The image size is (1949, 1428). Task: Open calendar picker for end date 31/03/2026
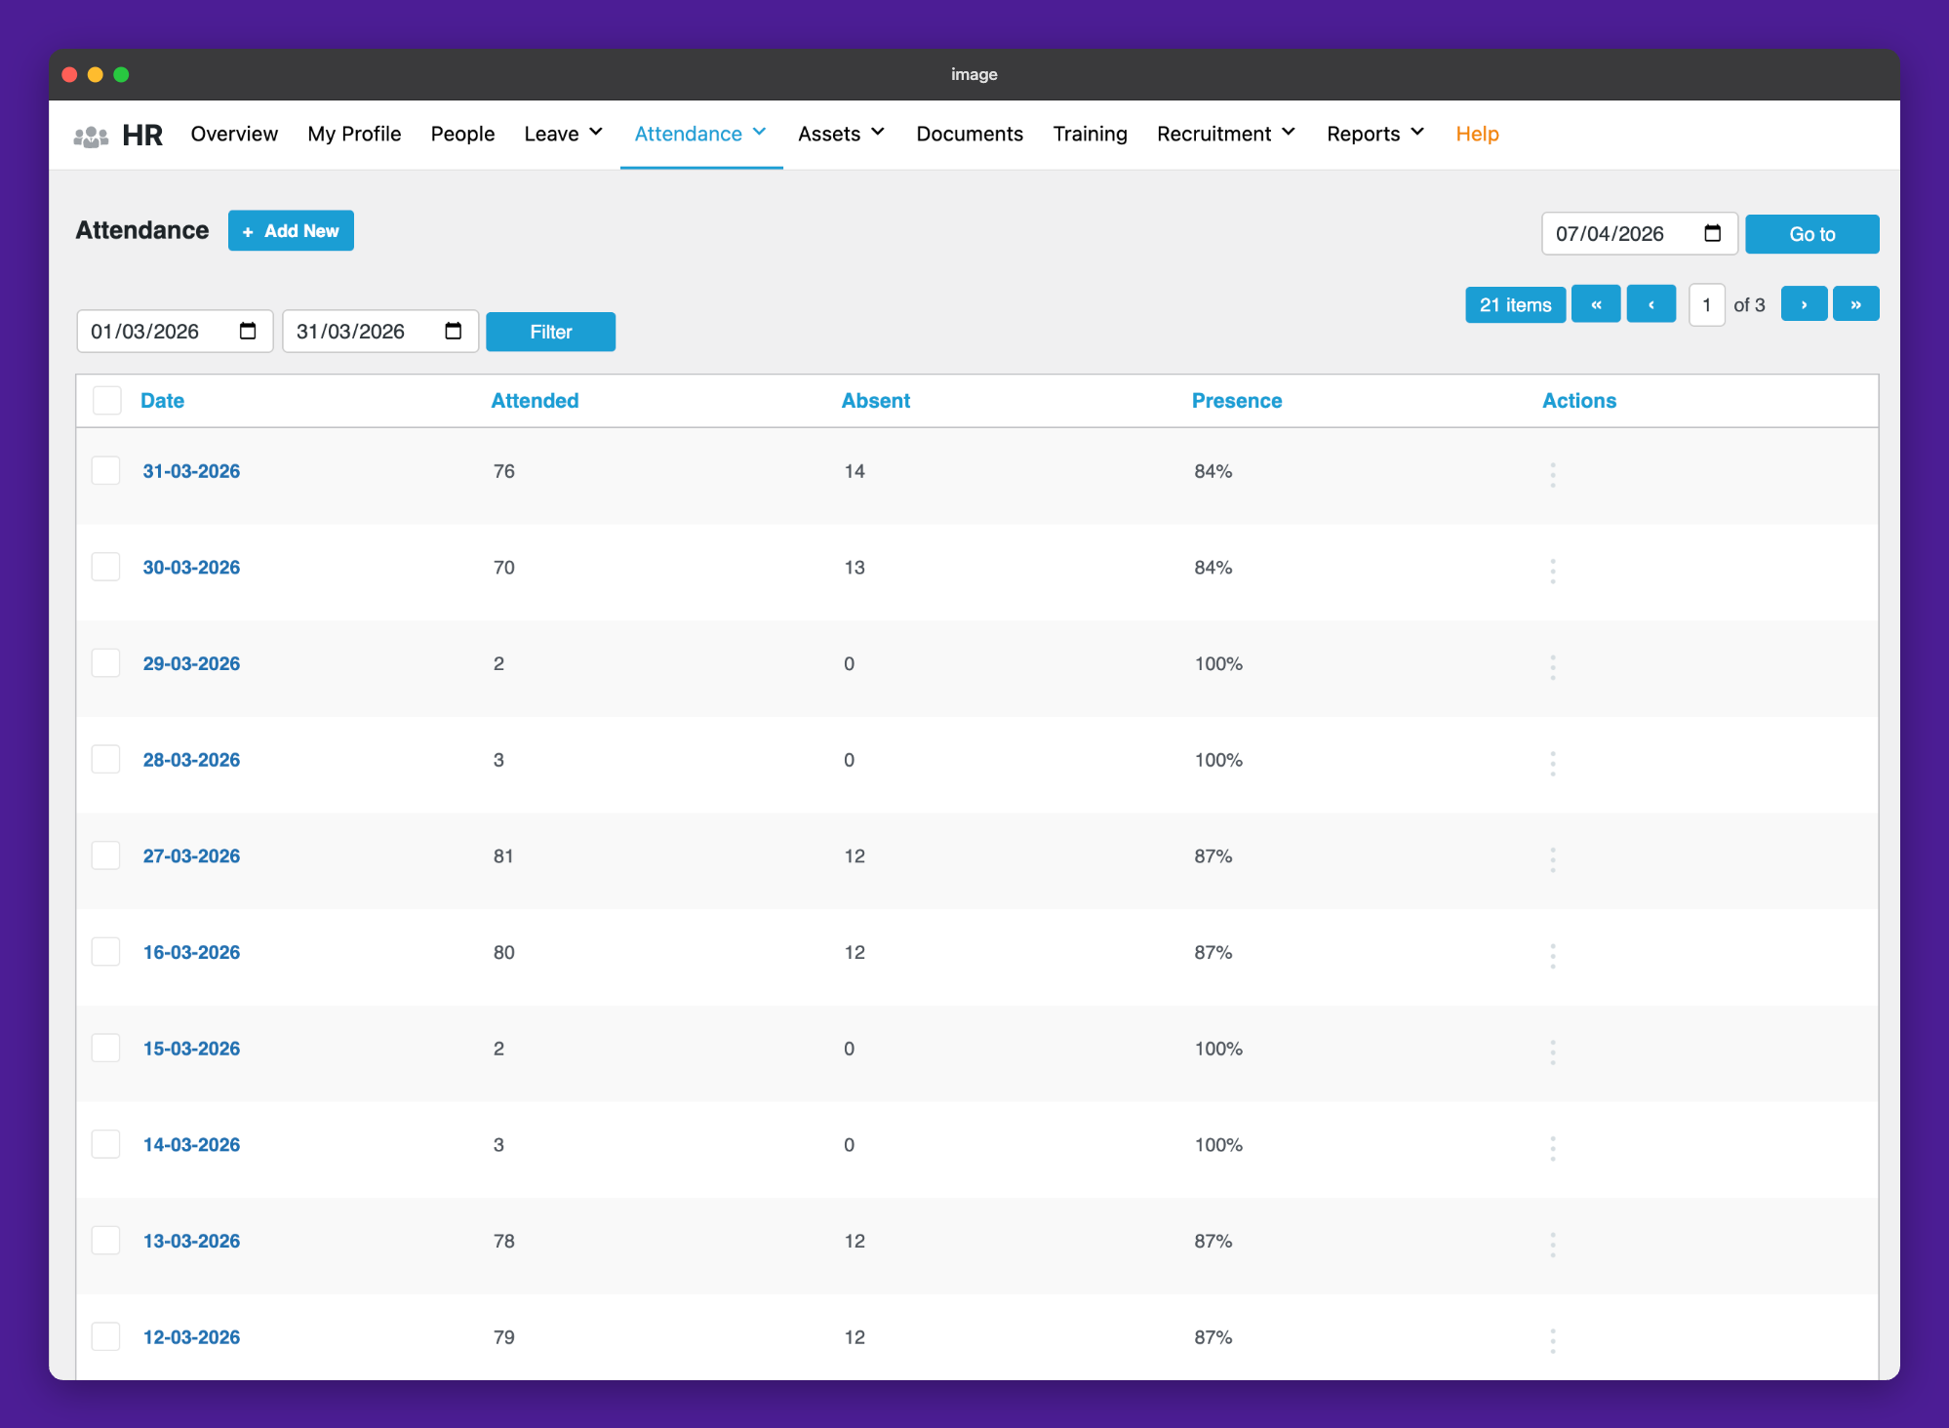click(453, 332)
